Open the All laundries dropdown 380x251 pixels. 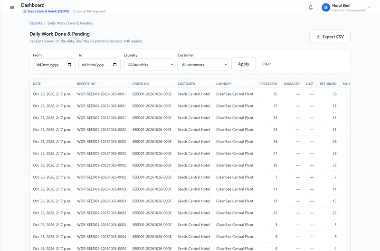coord(149,65)
